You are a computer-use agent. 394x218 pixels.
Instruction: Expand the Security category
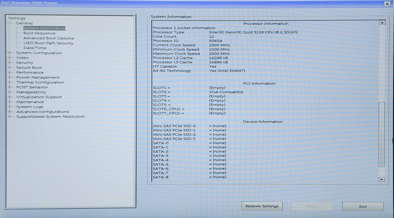click(10, 63)
